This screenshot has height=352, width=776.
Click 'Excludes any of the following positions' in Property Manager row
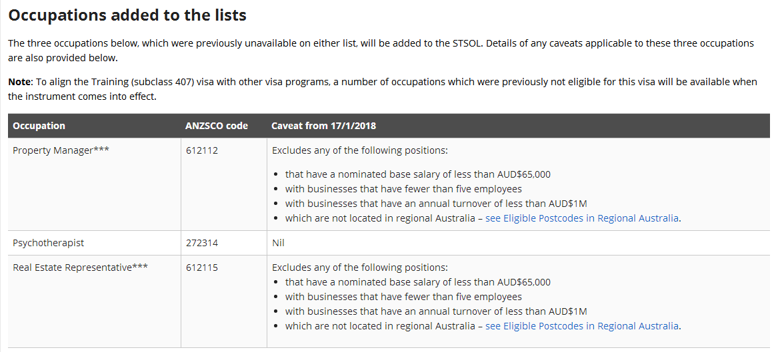(359, 150)
